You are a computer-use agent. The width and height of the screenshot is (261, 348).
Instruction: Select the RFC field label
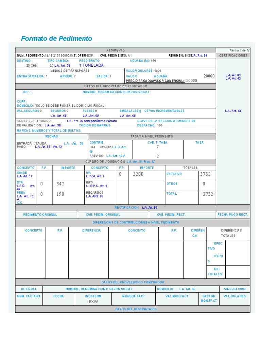27,92
